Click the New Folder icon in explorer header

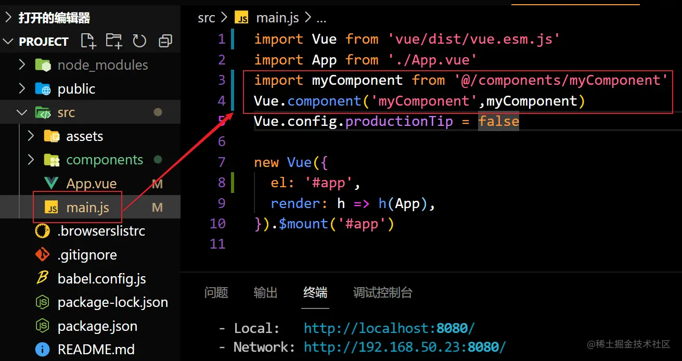tap(114, 41)
